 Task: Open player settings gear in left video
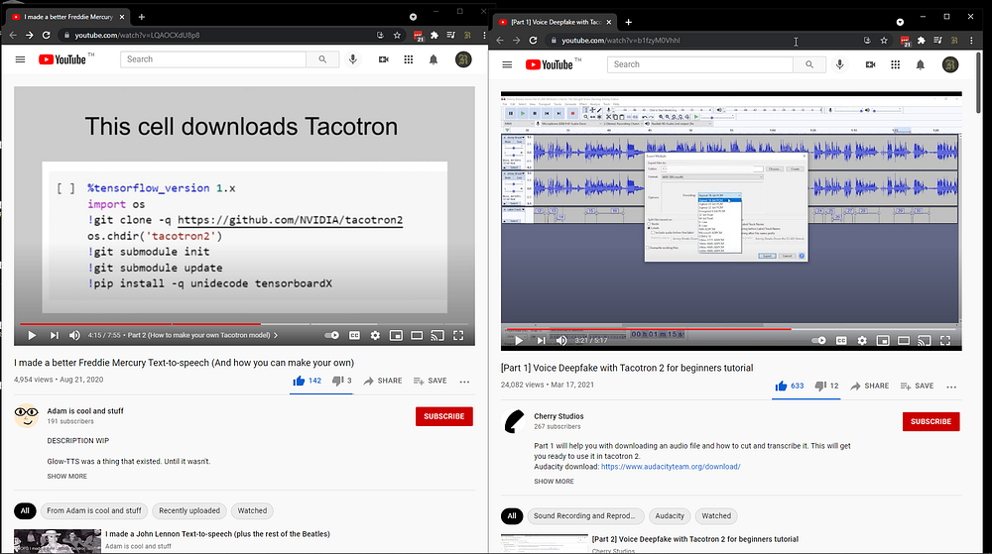coord(375,335)
